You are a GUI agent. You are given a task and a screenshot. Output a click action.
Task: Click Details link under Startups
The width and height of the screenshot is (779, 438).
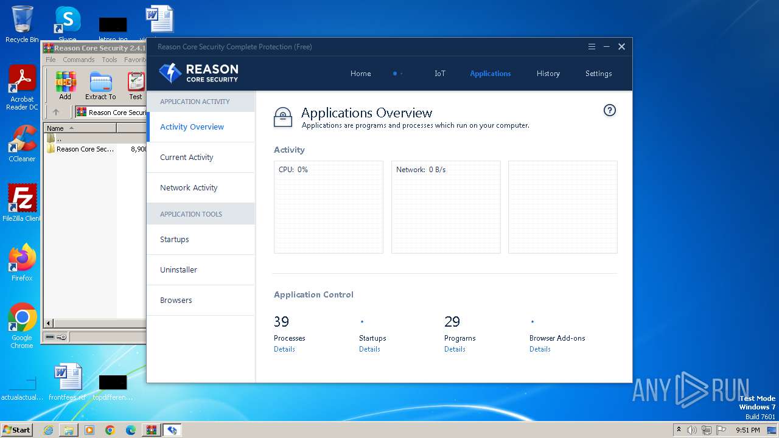(x=369, y=349)
